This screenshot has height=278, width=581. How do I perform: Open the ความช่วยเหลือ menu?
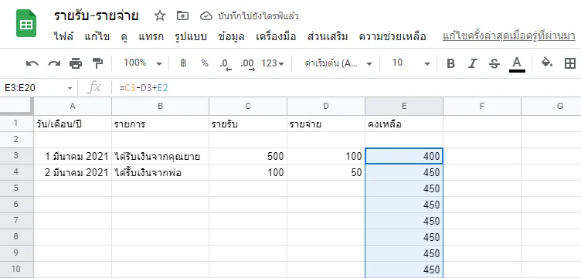click(x=392, y=36)
